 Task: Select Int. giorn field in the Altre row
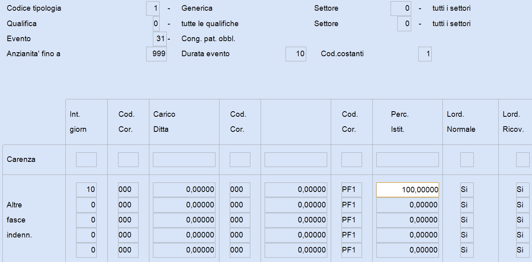[86, 205]
